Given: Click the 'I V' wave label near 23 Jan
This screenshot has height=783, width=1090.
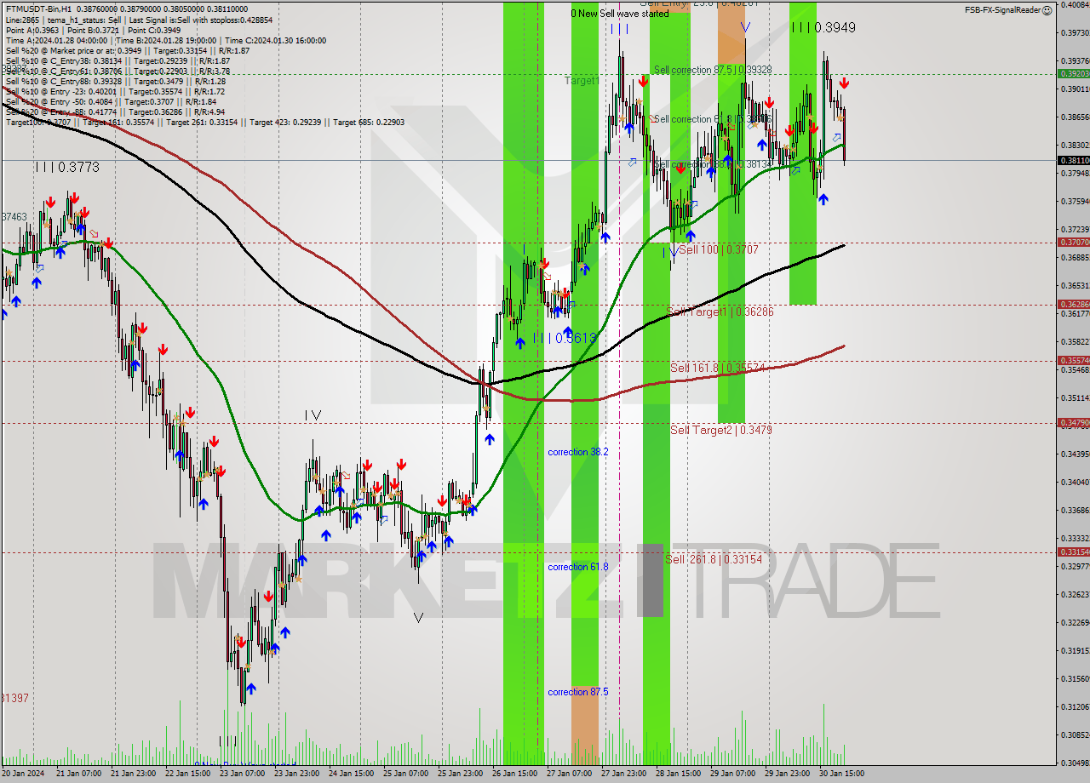Looking at the screenshot, I should tap(313, 415).
